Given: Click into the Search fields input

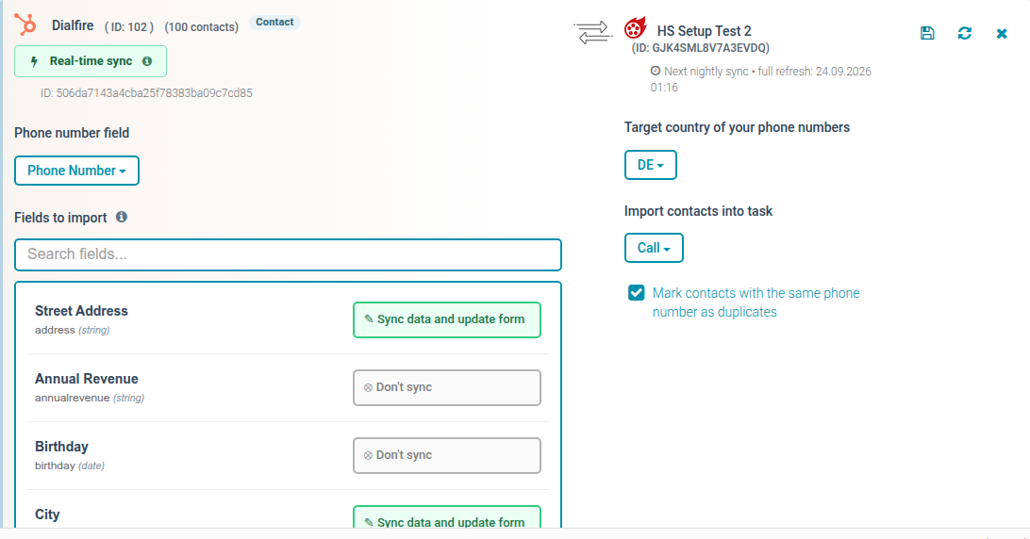Looking at the screenshot, I should point(288,254).
